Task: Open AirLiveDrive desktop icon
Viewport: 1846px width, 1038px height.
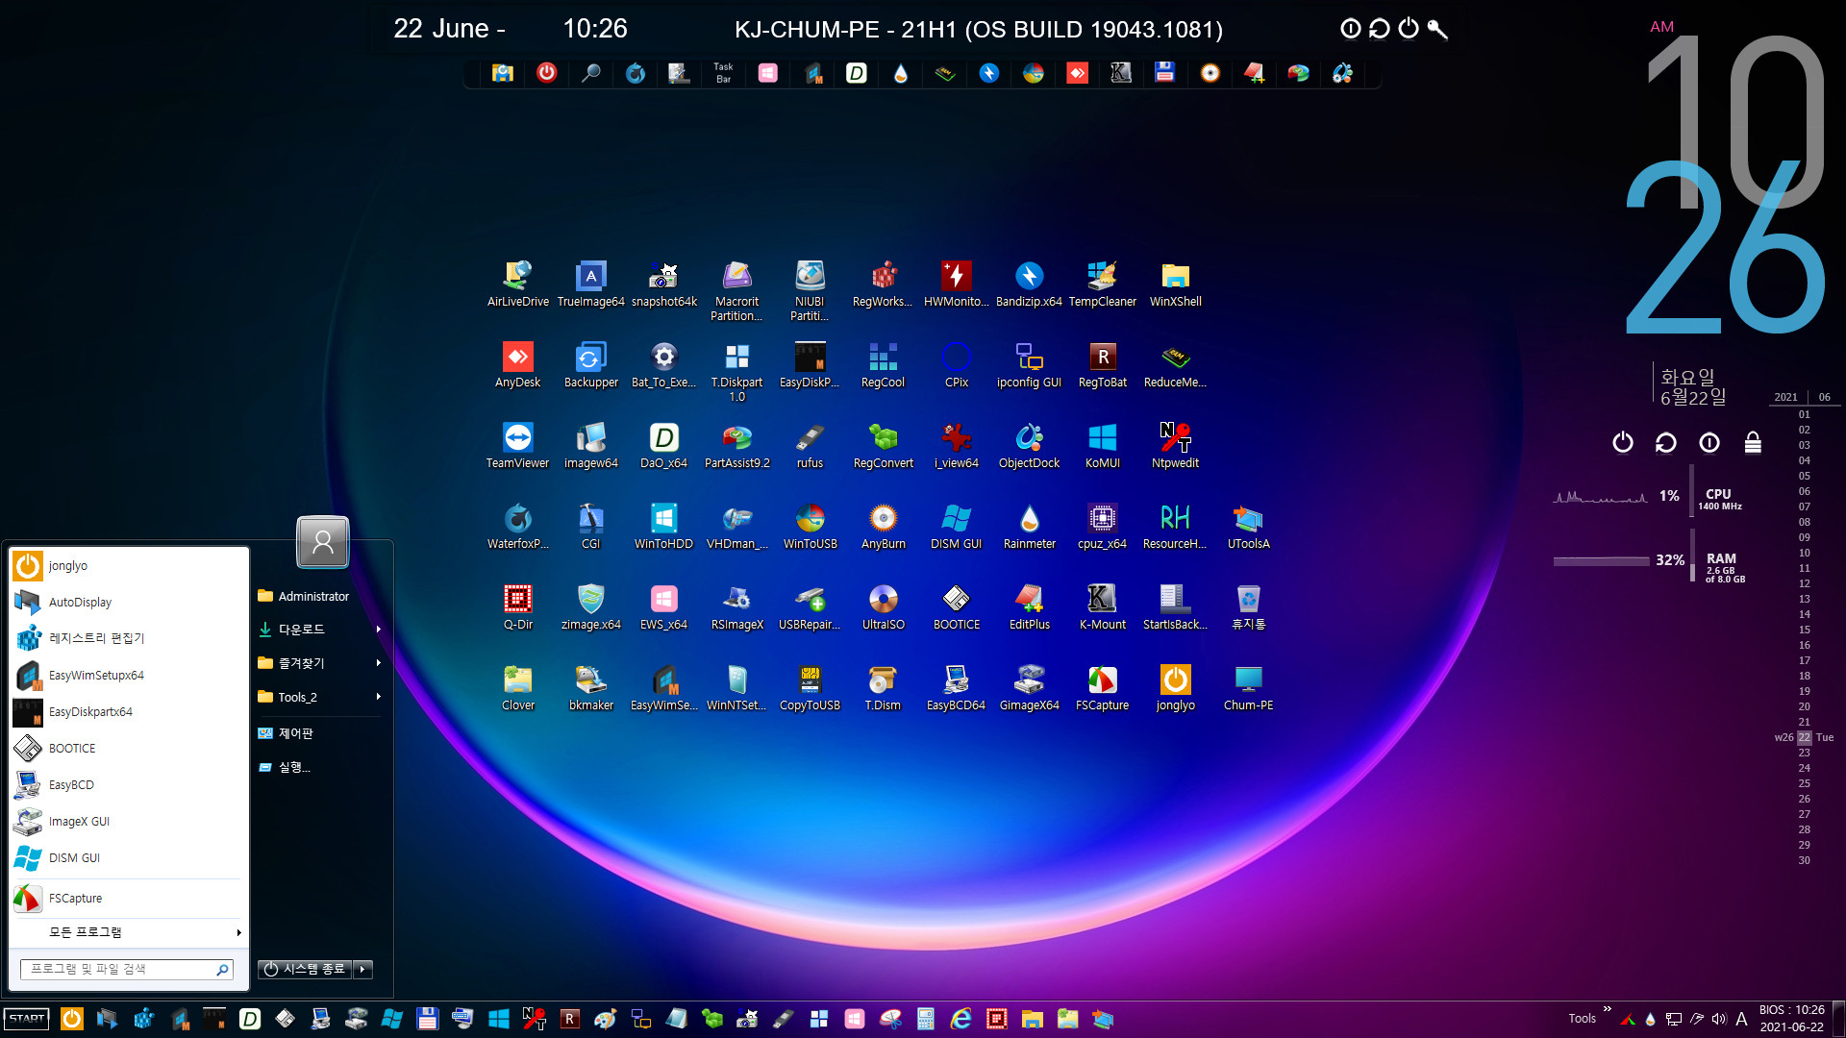Action: [517, 284]
